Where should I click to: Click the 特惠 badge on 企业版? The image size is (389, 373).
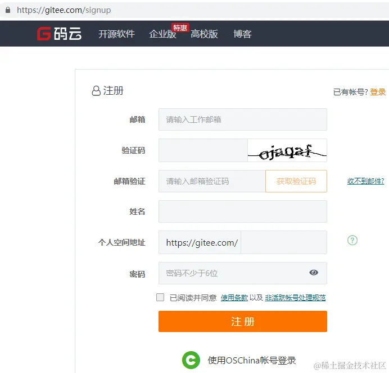coord(180,27)
